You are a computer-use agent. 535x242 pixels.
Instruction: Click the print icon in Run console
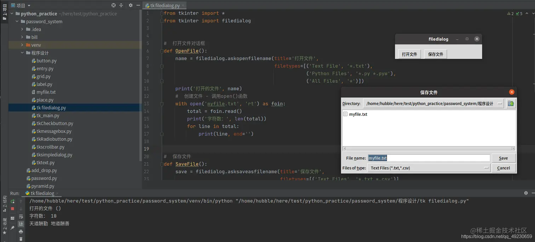pyautogui.click(x=21, y=232)
